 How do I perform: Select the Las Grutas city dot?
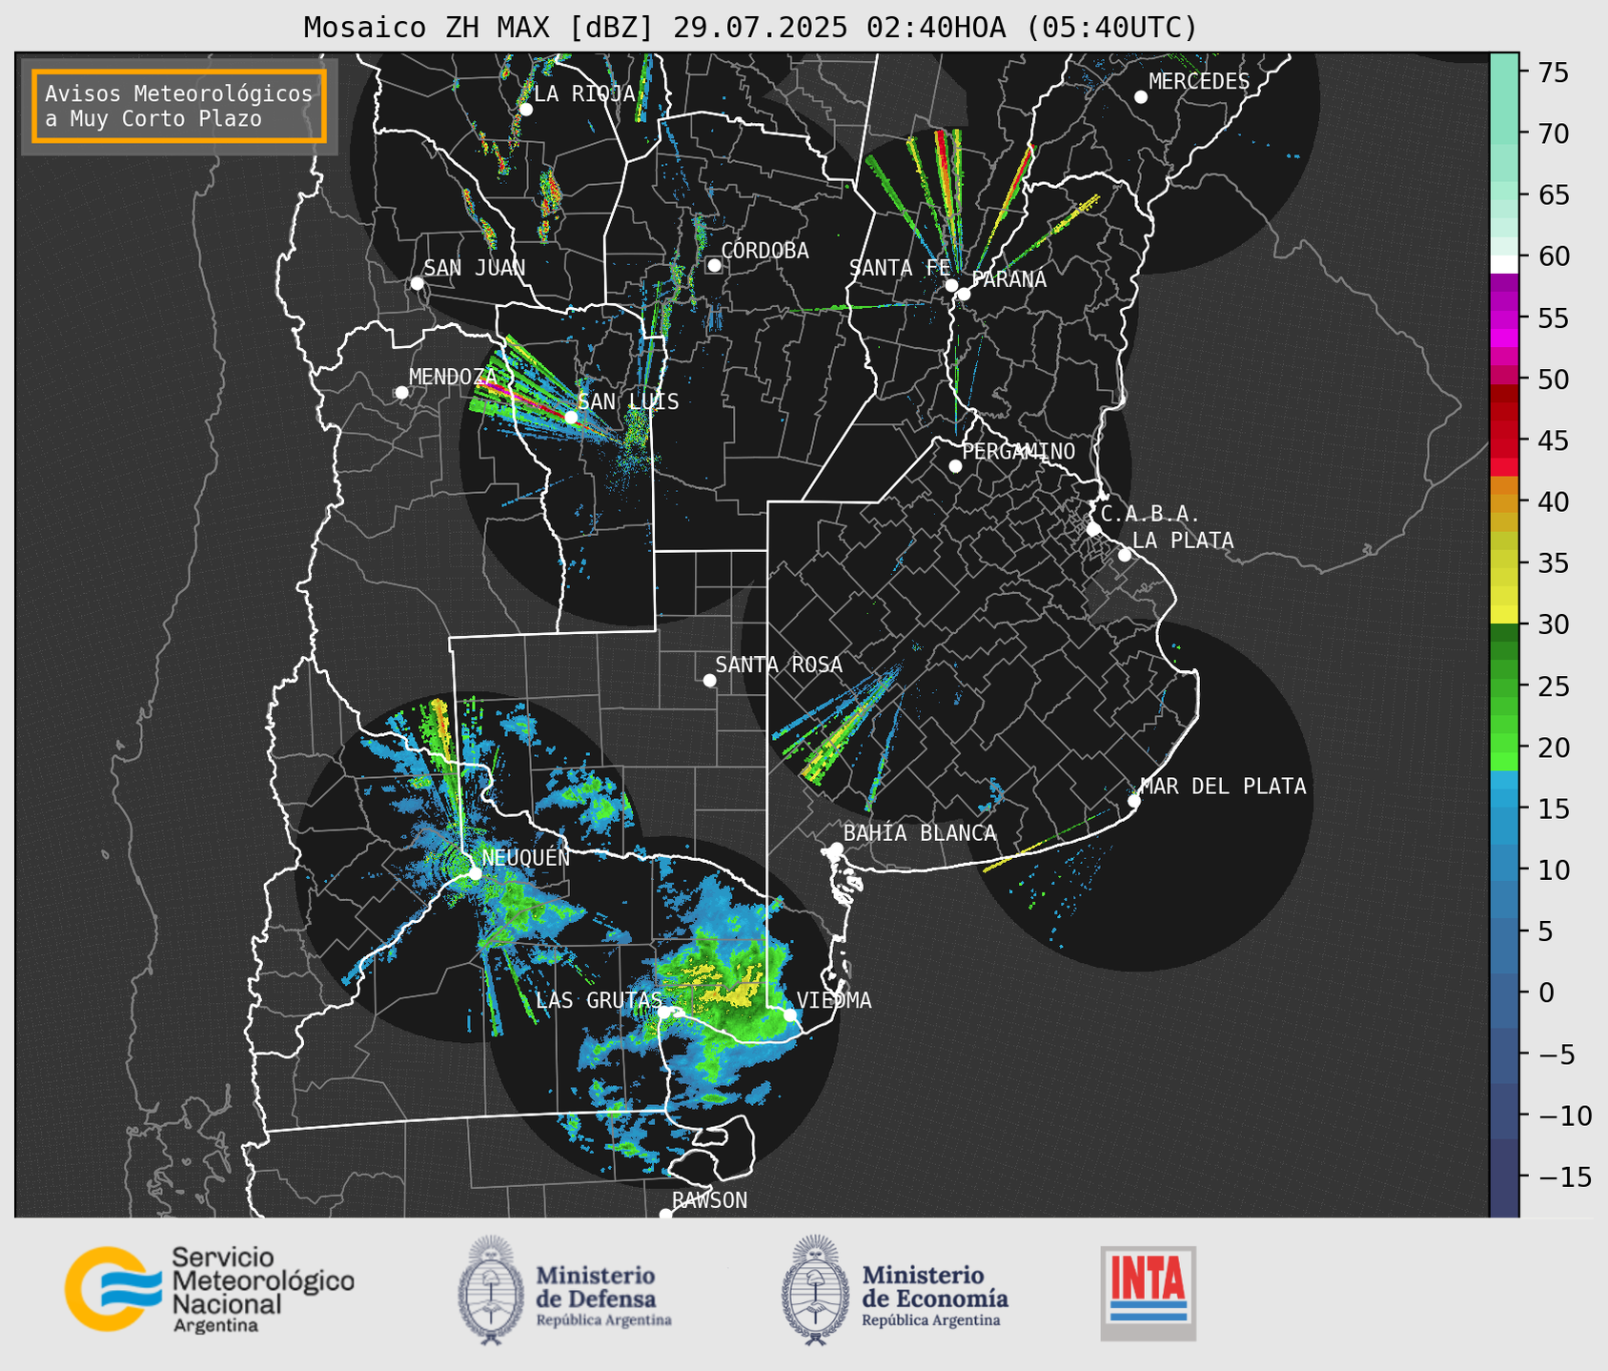pos(664,1012)
